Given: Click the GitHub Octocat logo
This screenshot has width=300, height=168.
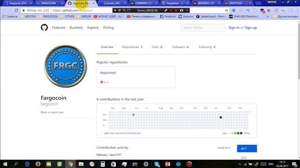Looking at the screenshot, I should 44,28.
